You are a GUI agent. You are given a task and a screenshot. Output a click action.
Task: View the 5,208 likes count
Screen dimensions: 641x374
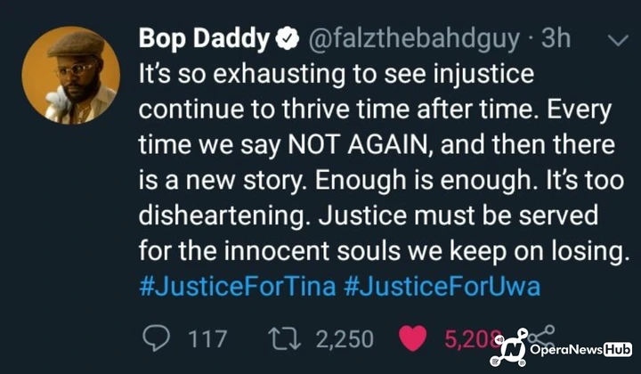(x=472, y=339)
